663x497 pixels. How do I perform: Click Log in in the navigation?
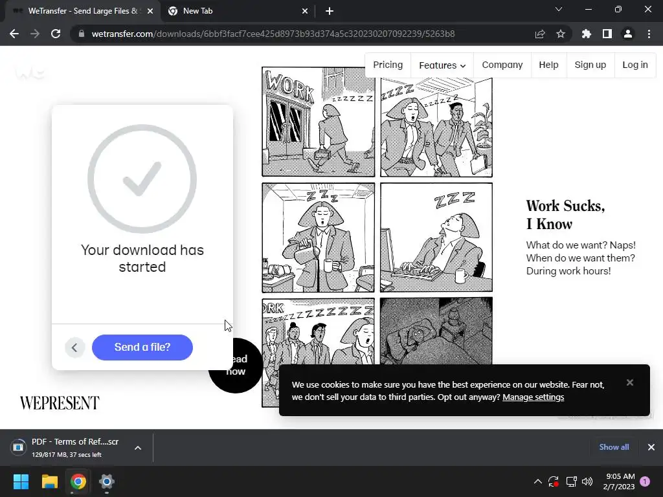pyautogui.click(x=635, y=65)
